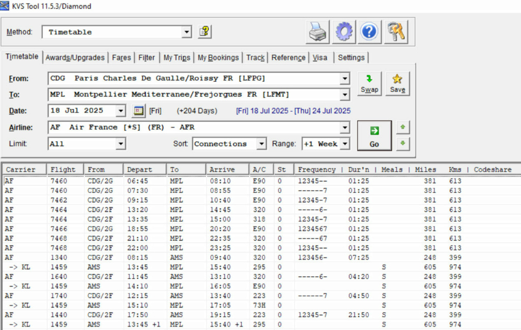Click the keys icon in the toolbar
Image resolution: width=521 pixels, height=330 pixels.
pos(396,32)
